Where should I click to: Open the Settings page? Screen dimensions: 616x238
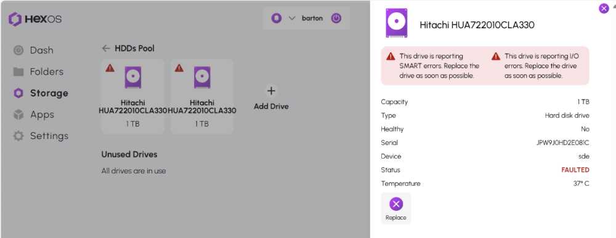[x=41, y=136]
